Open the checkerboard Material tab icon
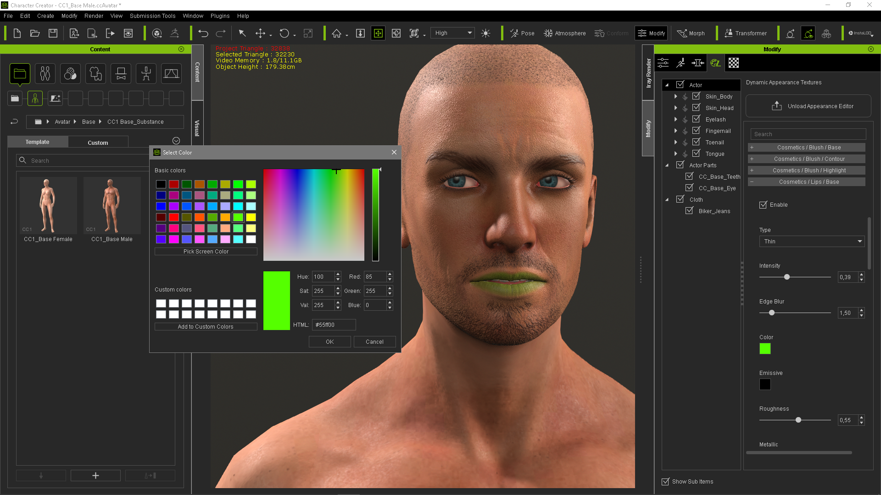881x495 pixels. 734,63
